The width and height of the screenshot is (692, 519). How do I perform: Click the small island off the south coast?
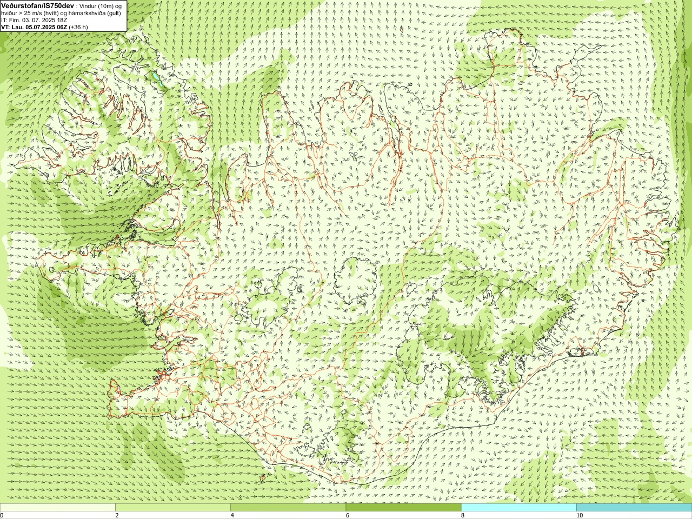(263, 478)
